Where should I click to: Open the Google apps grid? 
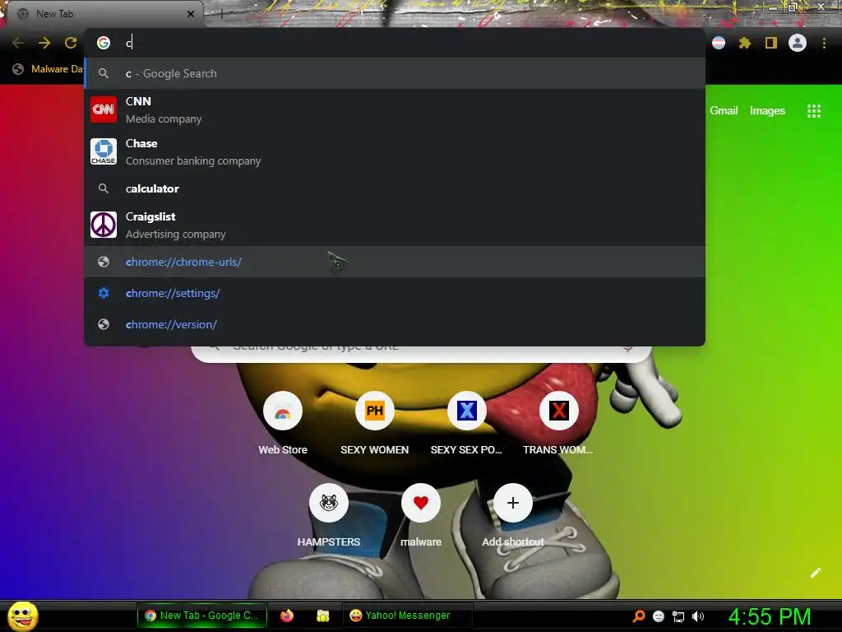coord(813,111)
